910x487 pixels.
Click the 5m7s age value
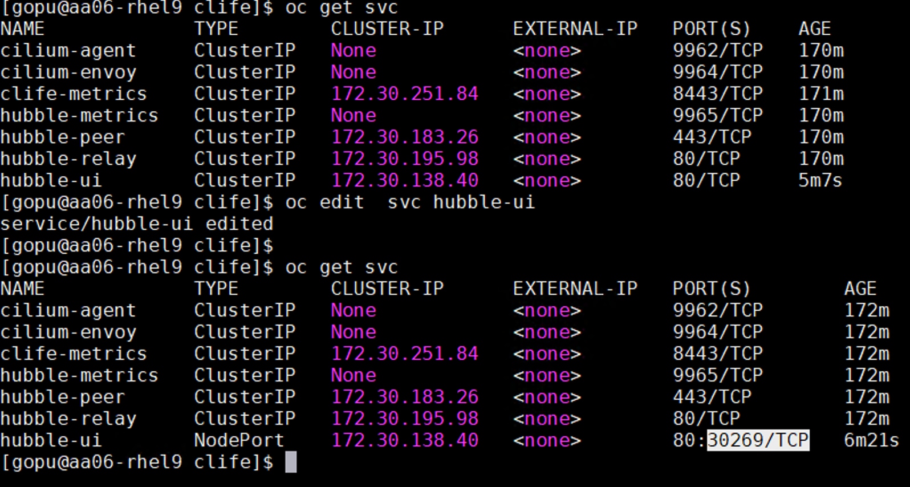point(820,180)
